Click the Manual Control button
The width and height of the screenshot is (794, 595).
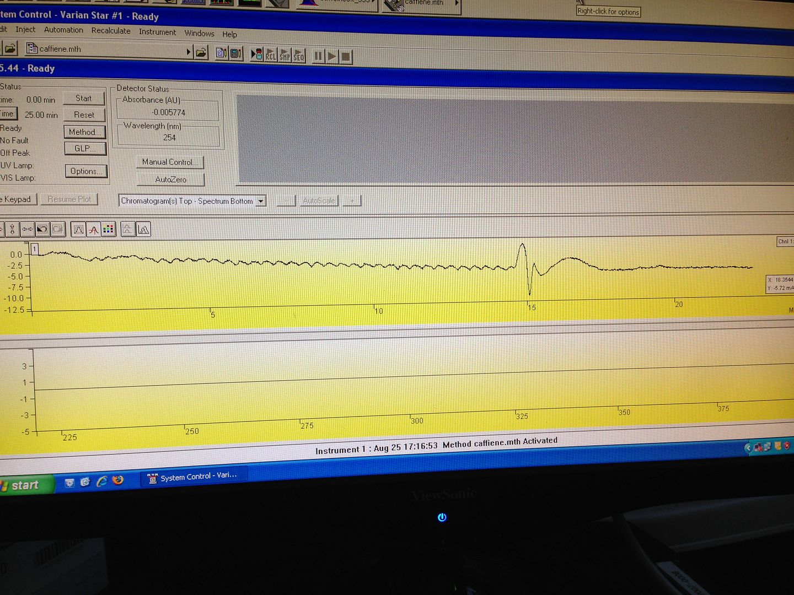(169, 162)
